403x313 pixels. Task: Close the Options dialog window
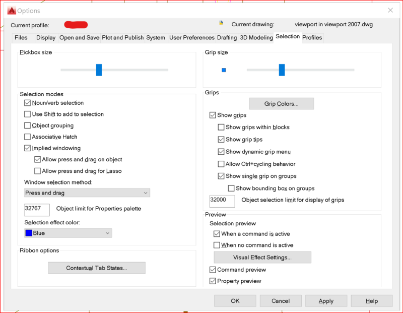pos(390,10)
